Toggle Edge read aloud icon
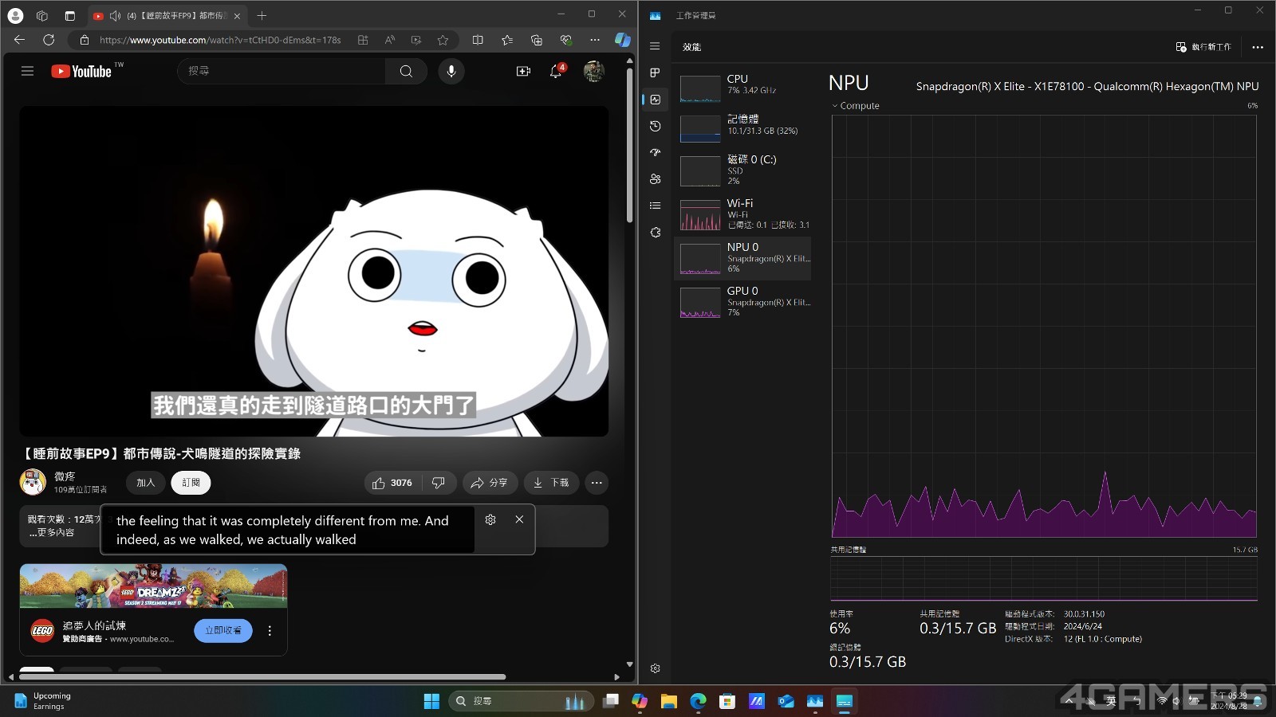1276x717 pixels. pos(389,40)
